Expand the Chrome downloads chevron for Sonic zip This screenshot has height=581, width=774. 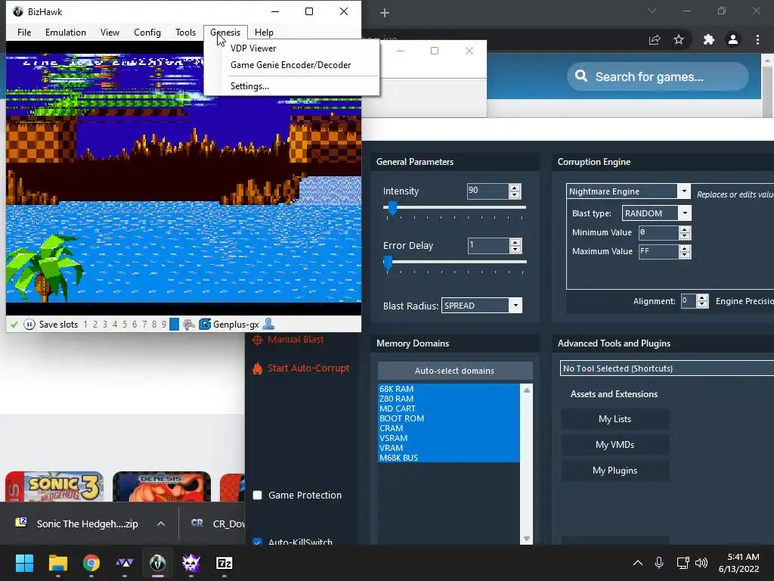[x=161, y=524]
